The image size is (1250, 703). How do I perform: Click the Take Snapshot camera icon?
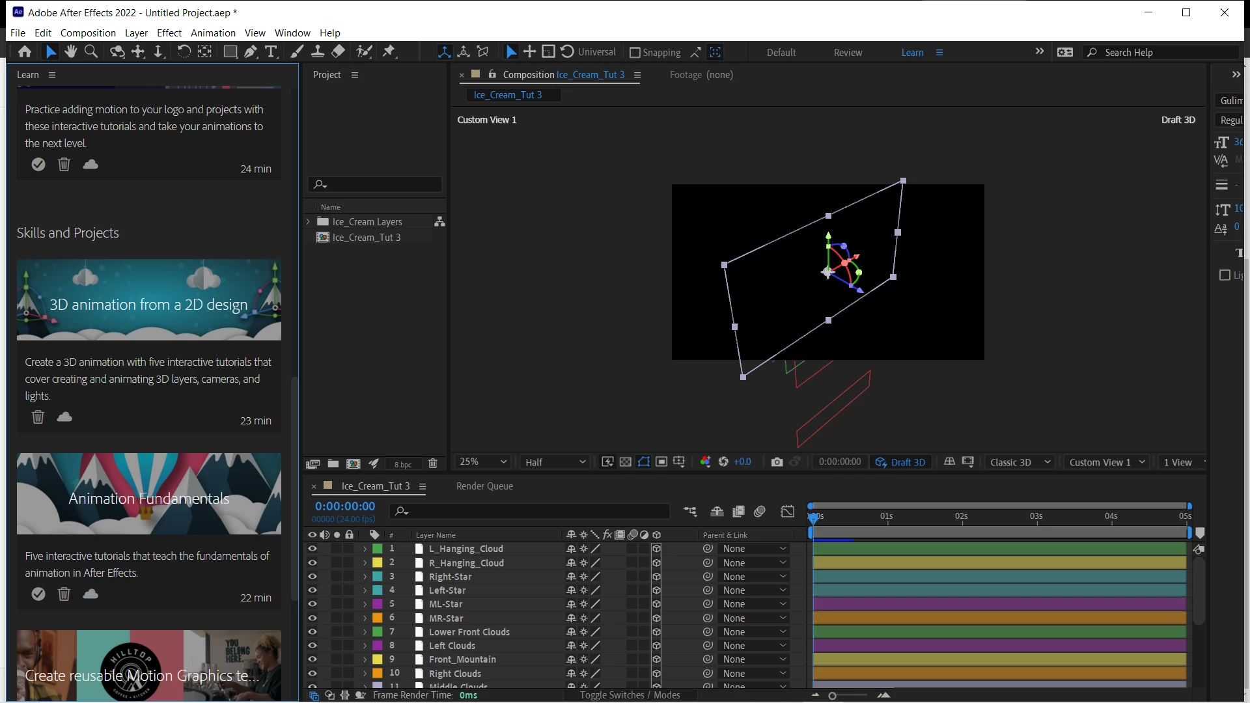click(x=777, y=462)
